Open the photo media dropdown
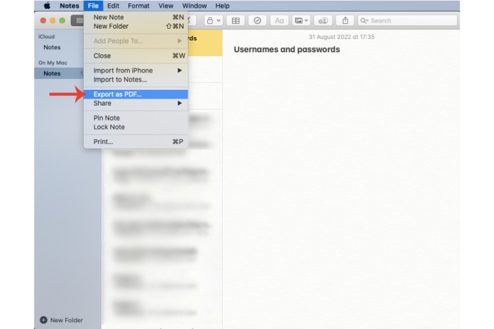 [x=301, y=21]
